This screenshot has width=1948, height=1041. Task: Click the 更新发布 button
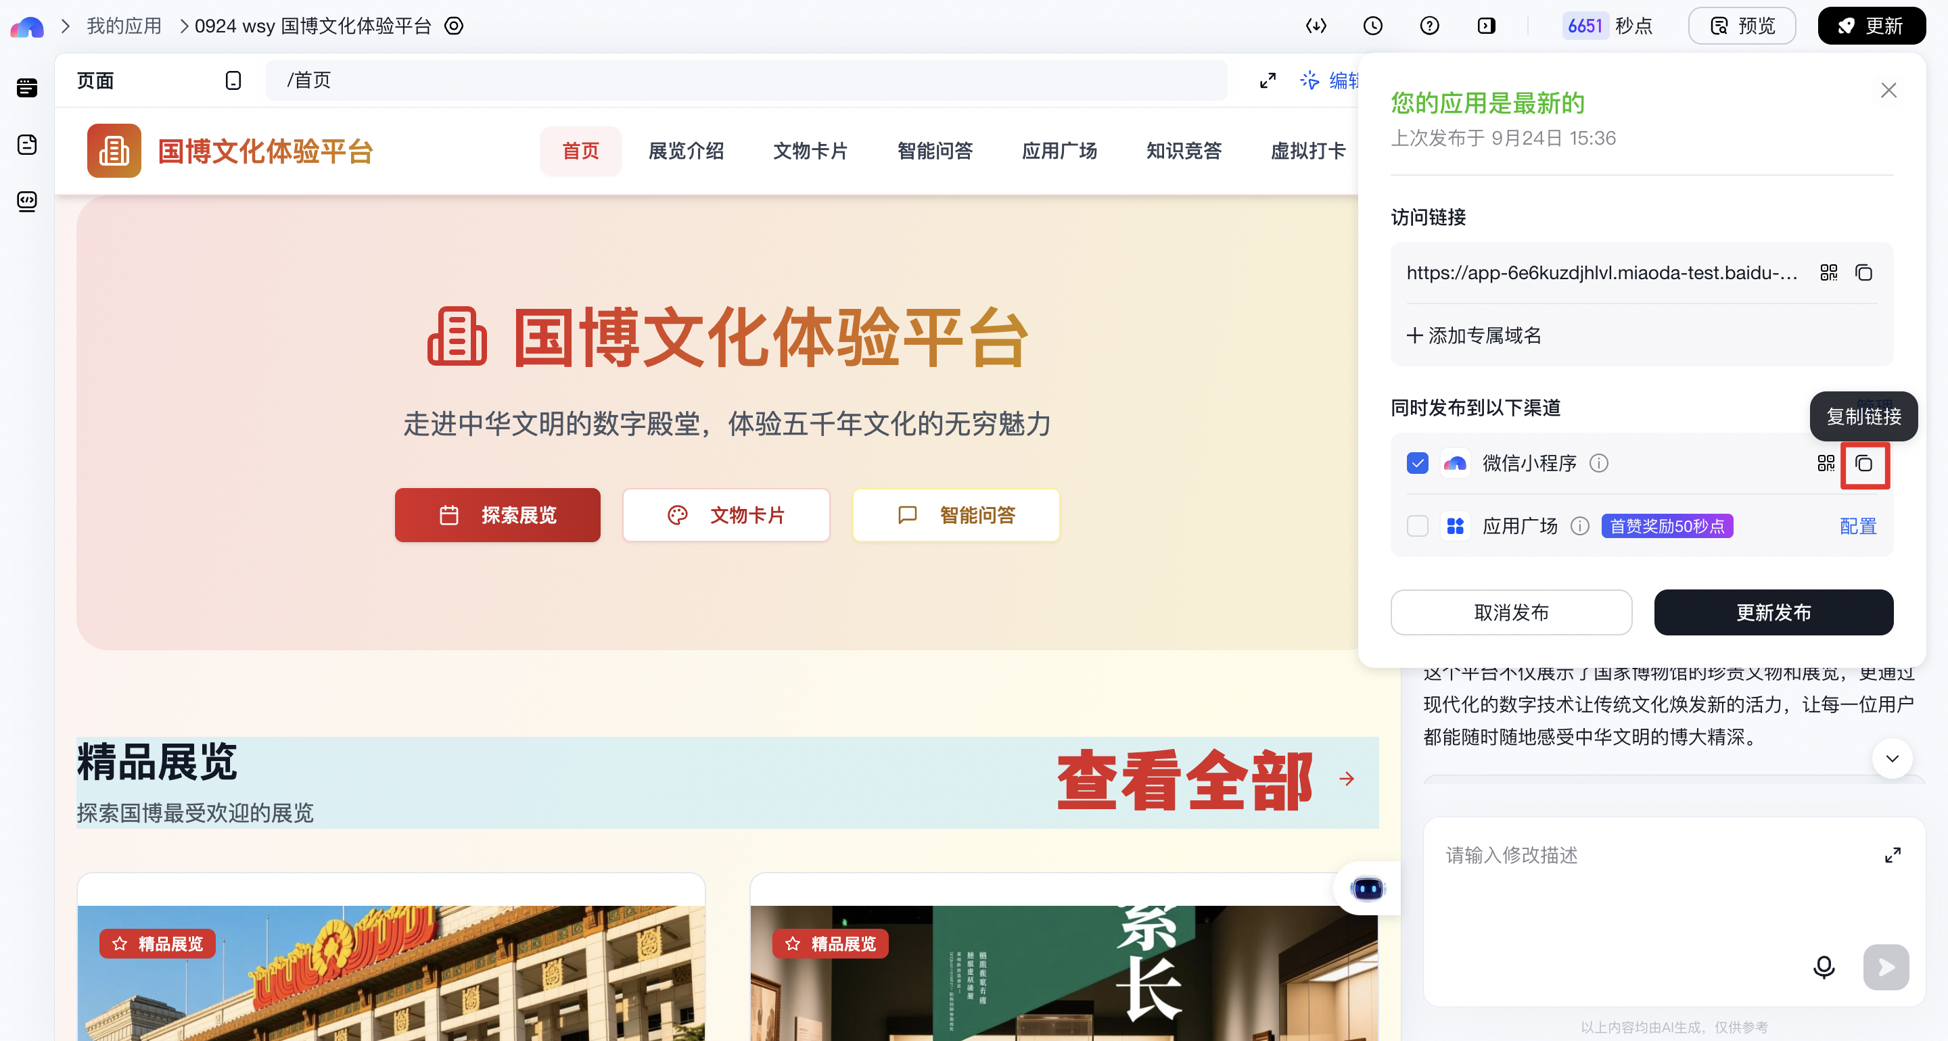(x=1773, y=612)
